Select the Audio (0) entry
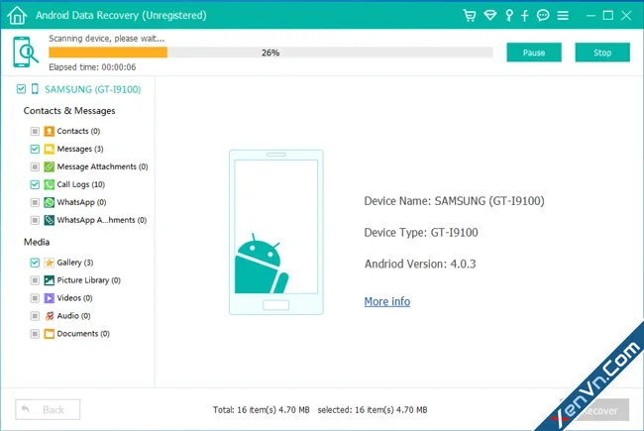Image resolution: width=644 pixels, height=431 pixels. (73, 315)
